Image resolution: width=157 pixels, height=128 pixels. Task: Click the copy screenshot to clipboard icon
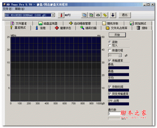(x=91, y=15)
